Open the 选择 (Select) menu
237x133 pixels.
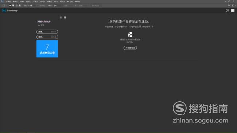point(42,1)
